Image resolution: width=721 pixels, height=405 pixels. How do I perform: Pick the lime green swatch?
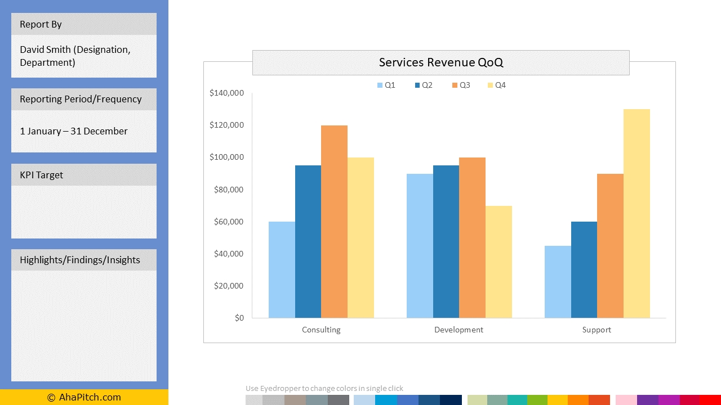coord(537,400)
